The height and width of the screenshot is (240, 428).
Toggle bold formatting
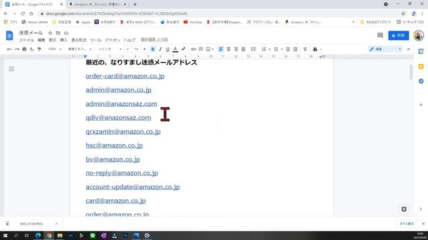[x=153, y=49]
